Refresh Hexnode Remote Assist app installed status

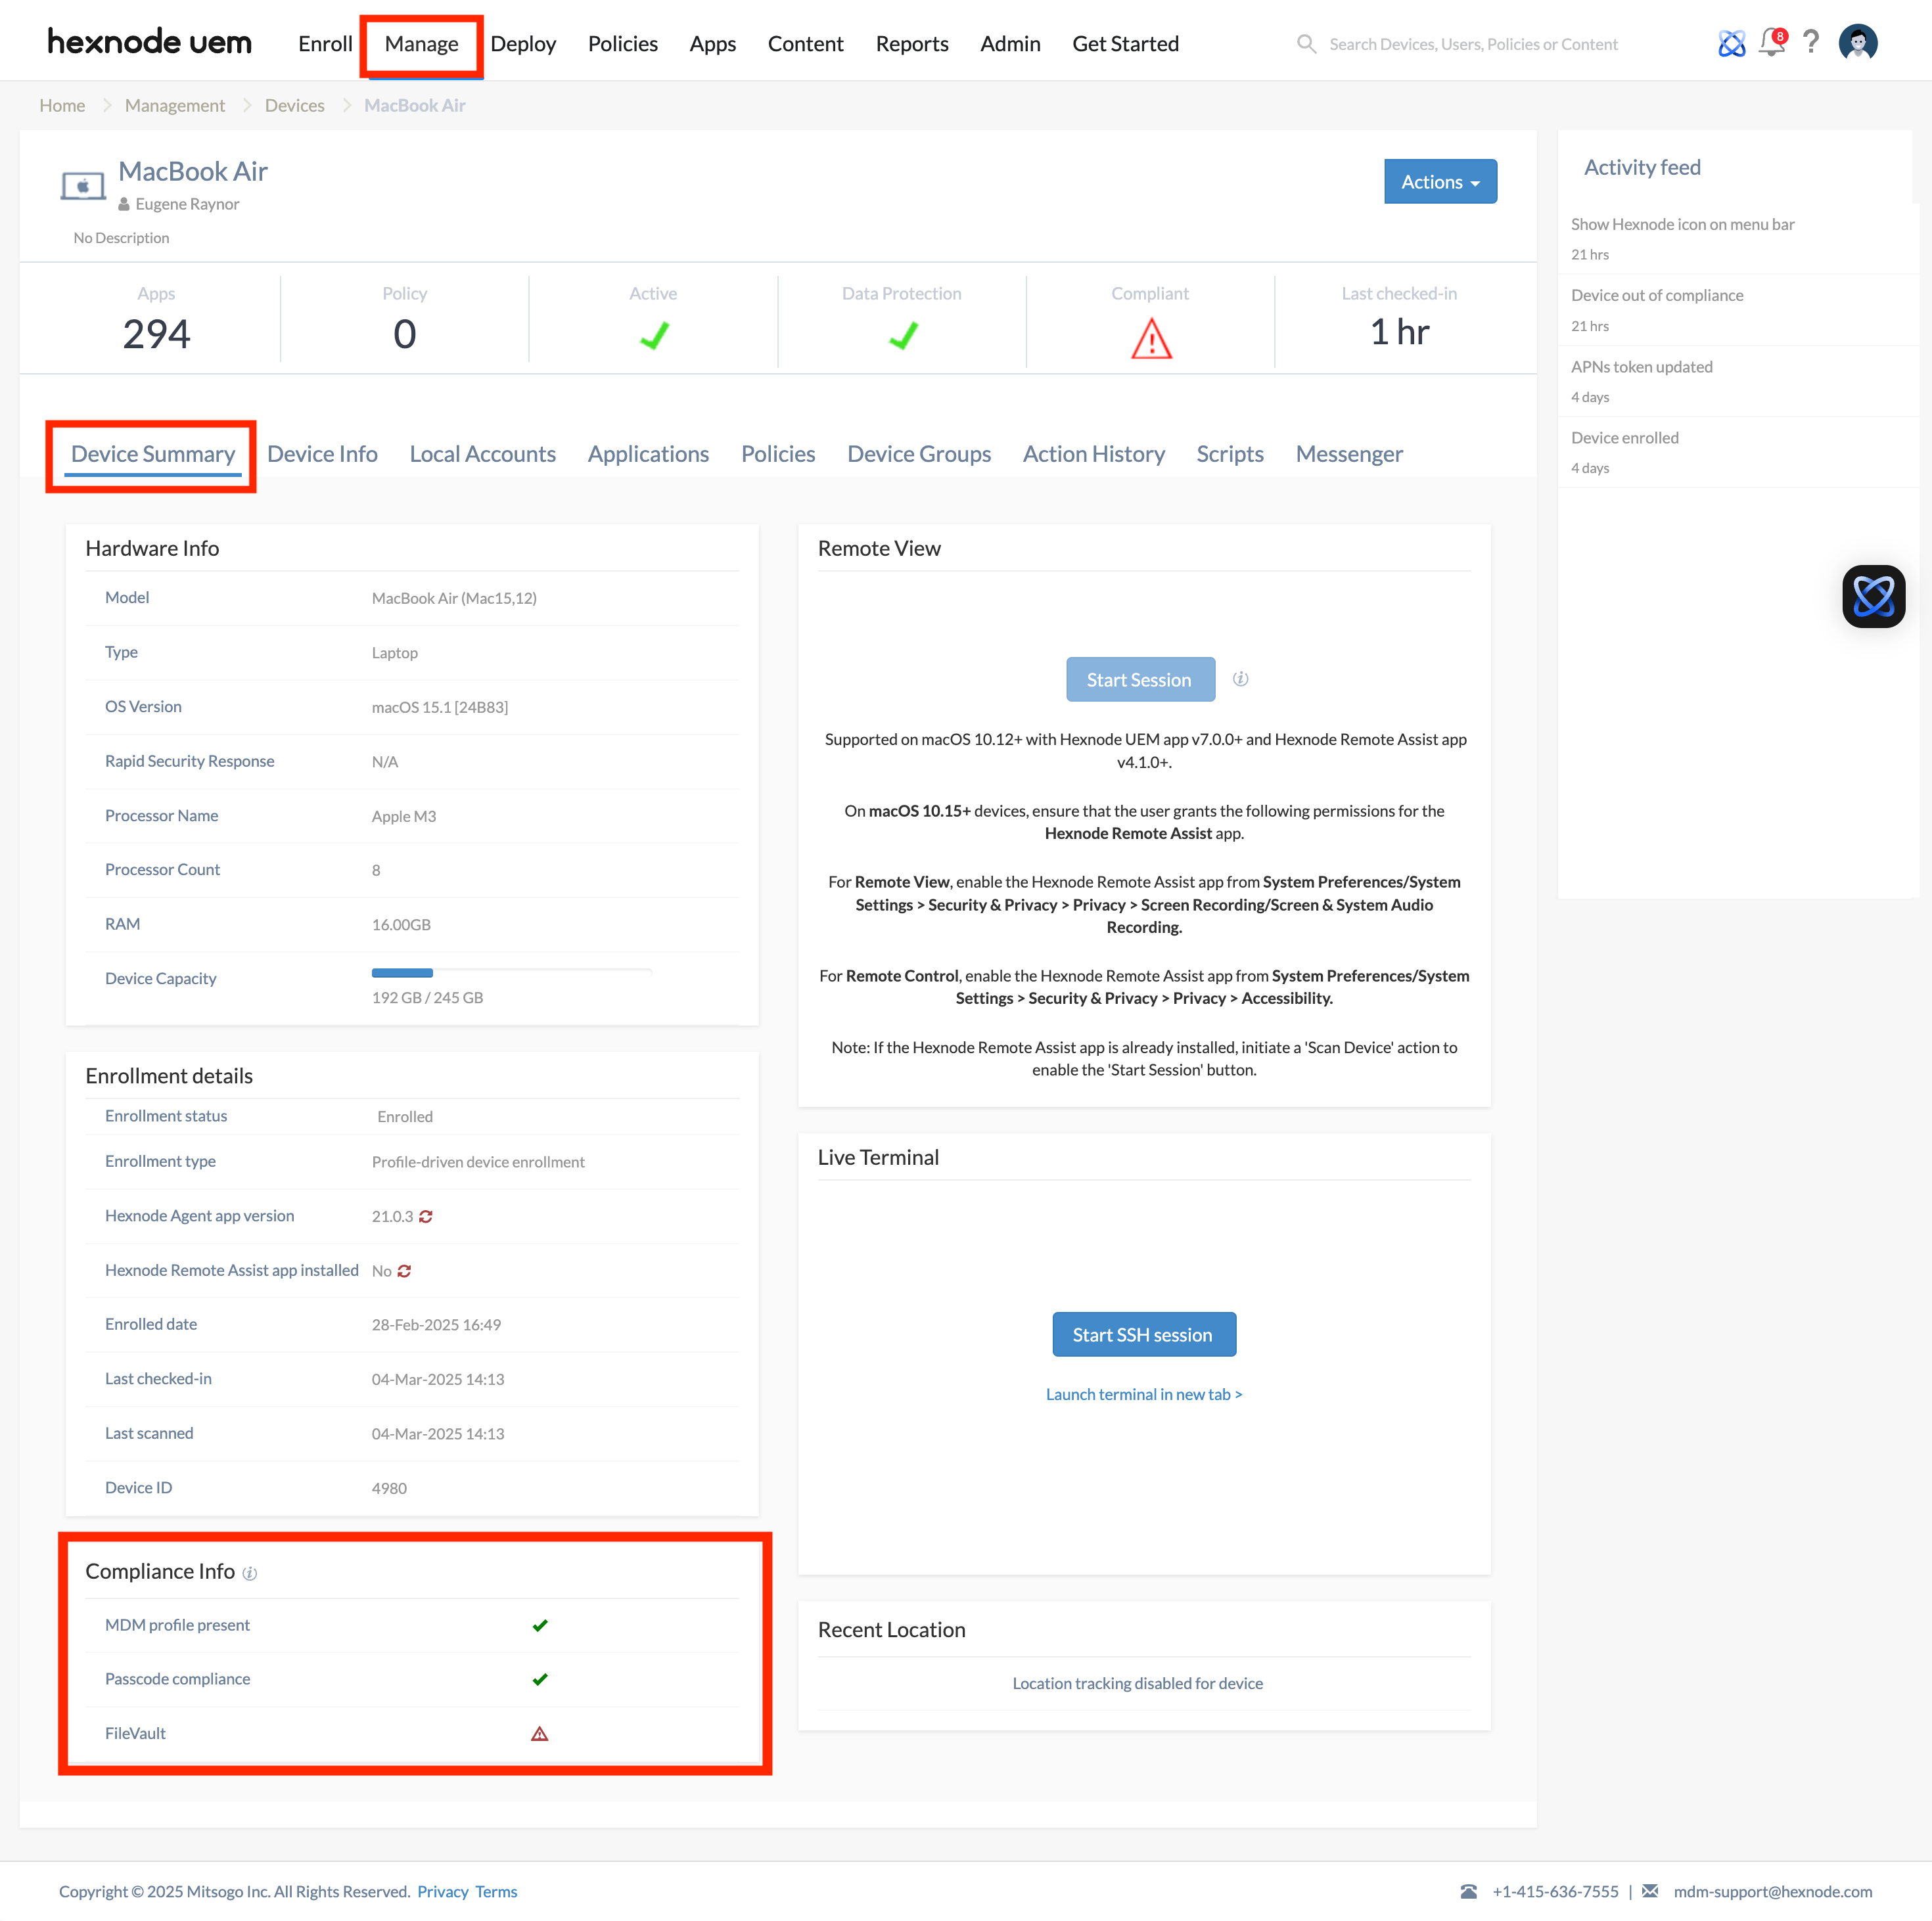pyautogui.click(x=404, y=1271)
